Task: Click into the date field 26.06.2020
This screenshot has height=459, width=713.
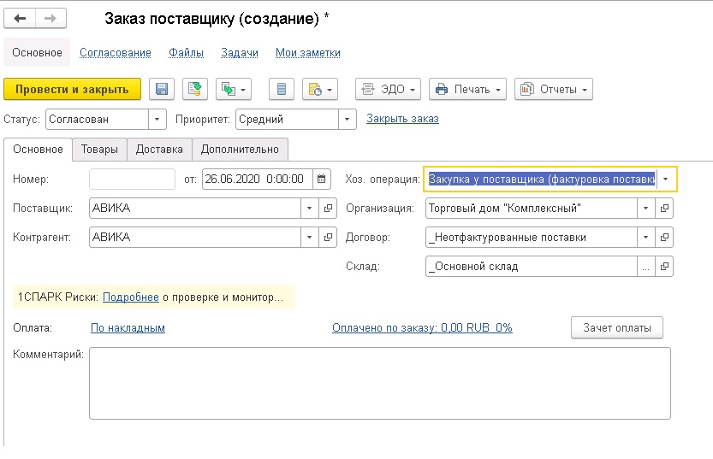Action: click(258, 179)
